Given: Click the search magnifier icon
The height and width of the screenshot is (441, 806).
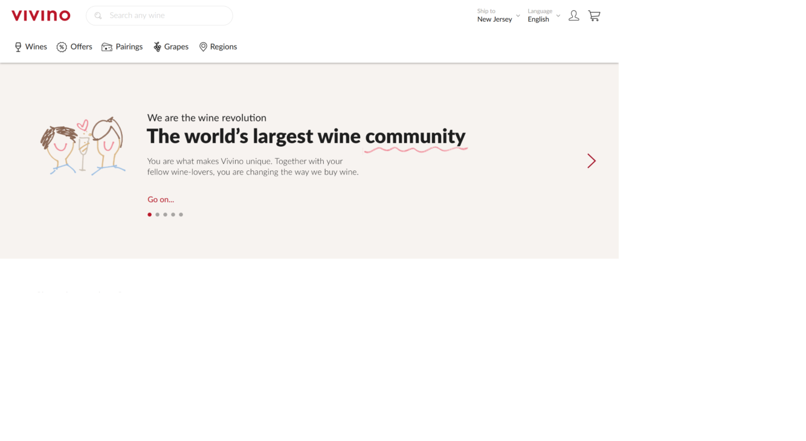Looking at the screenshot, I should click(x=98, y=16).
